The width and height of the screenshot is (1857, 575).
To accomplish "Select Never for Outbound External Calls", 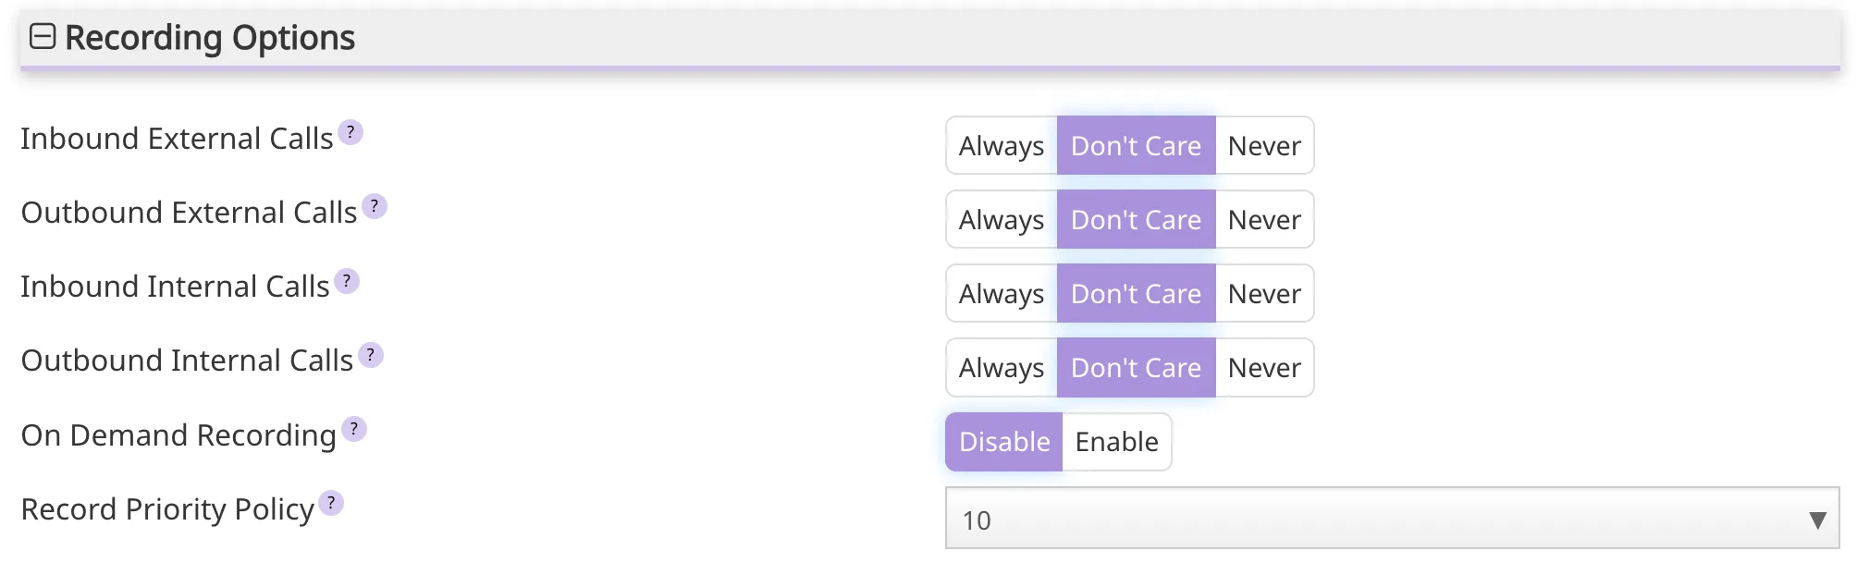I will (1264, 219).
